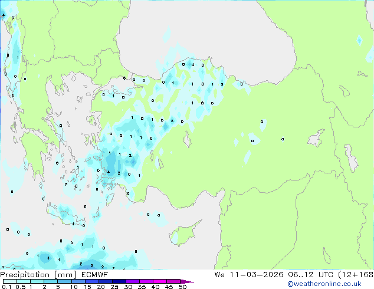Select the 0.1–0.5 mm legend color swatch

tap(10, 281)
